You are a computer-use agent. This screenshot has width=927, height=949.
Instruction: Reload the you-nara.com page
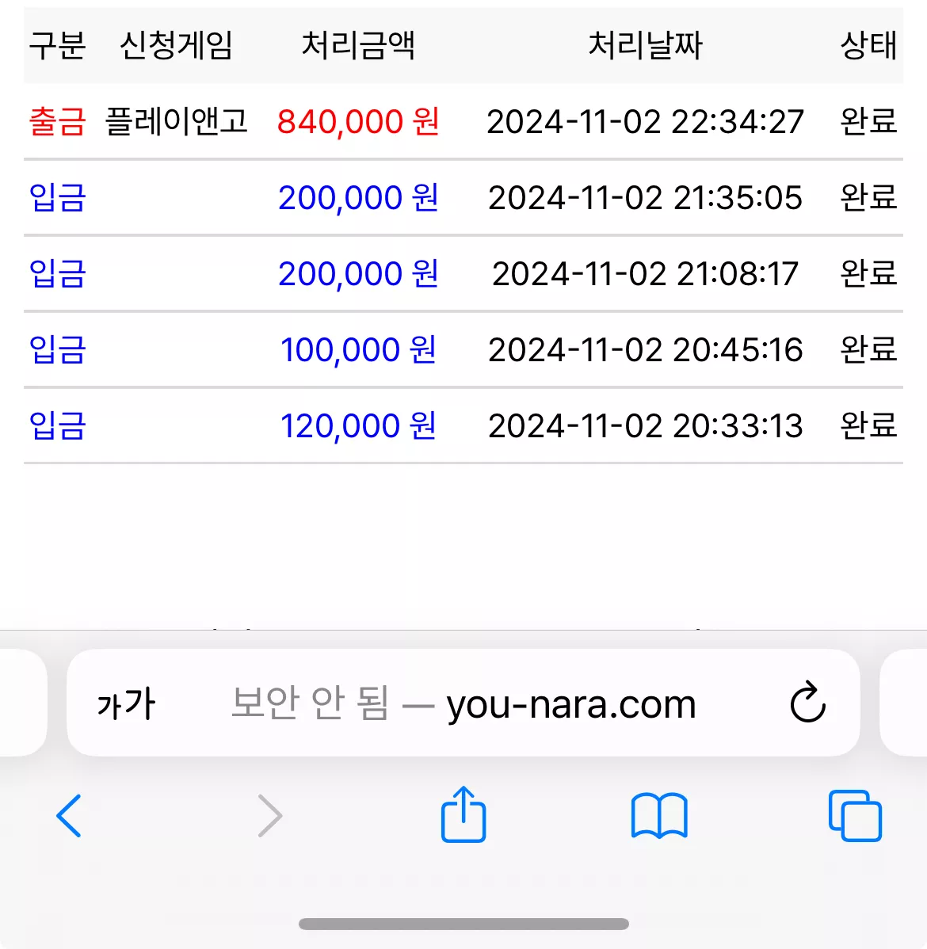[807, 703]
